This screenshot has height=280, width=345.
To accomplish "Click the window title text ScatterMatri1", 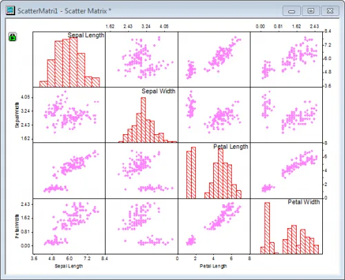I will (38, 11).
